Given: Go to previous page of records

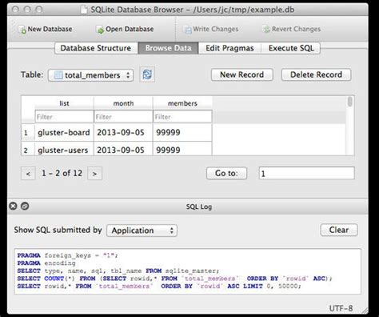Looking at the screenshot, I should (x=28, y=174).
